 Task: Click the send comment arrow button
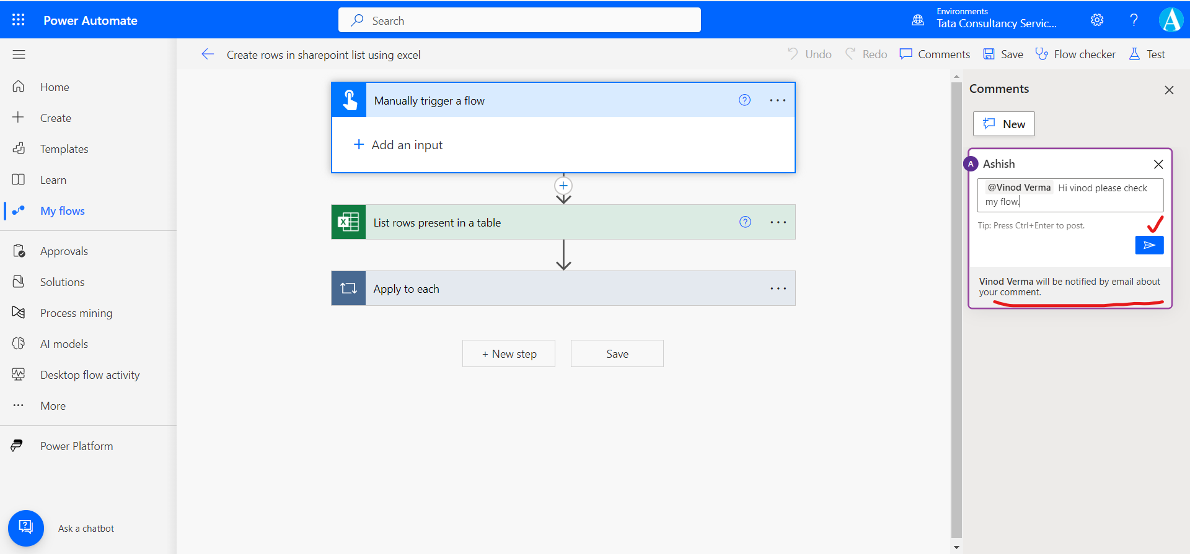coord(1148,245)
